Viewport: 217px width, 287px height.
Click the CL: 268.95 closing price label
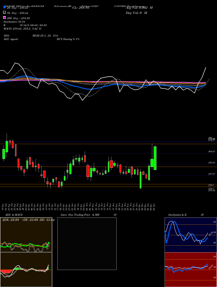click(x=81, y=8)
